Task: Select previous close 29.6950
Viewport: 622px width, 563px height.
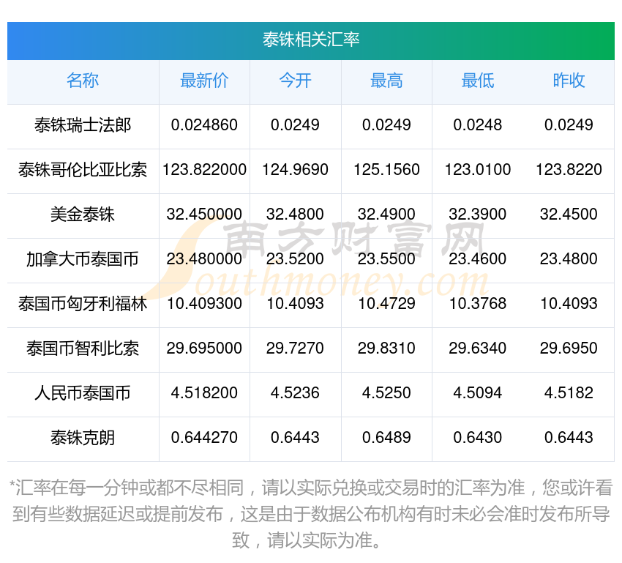Action: pos(569,348)
